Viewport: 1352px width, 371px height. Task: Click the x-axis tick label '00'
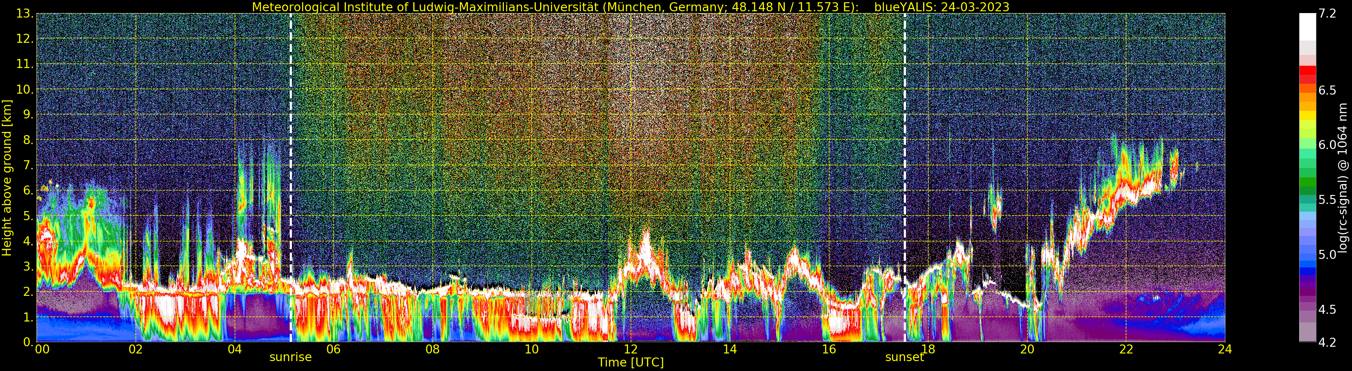click(42, 349)
